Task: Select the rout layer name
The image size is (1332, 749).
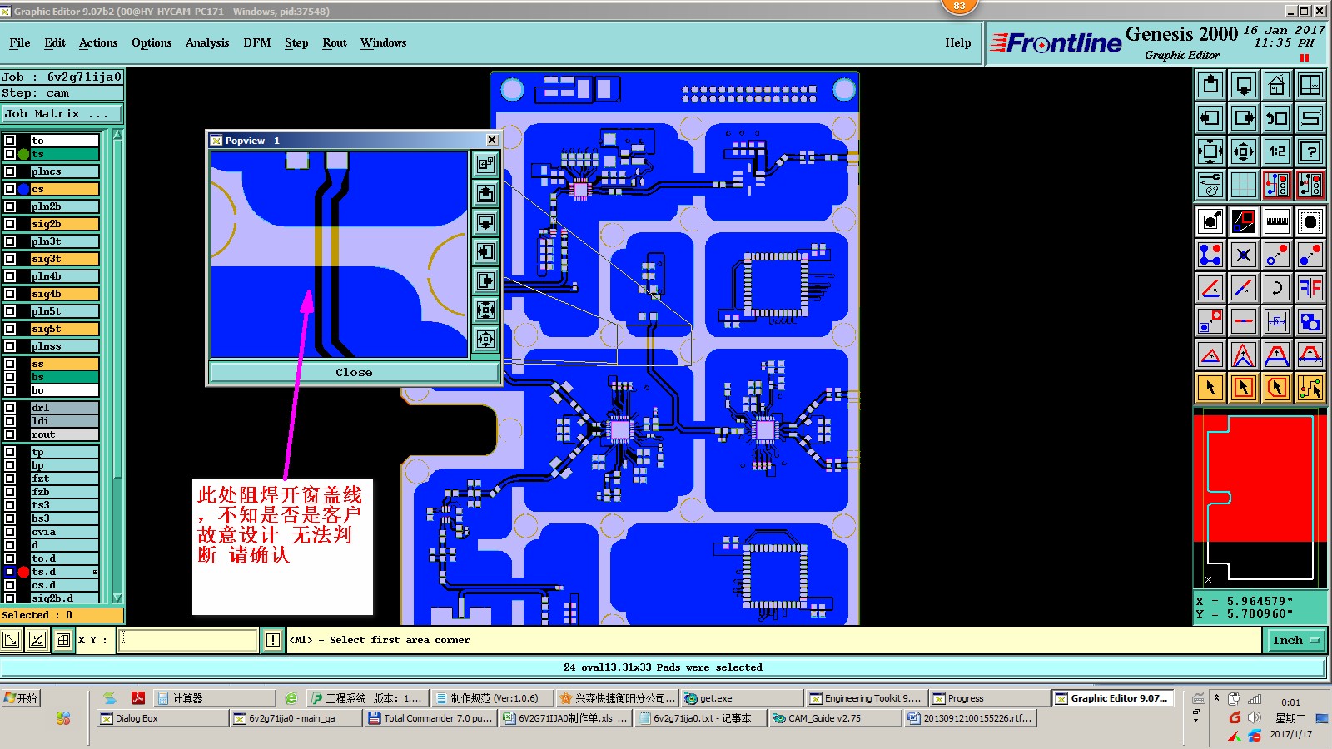Action: coord(65,434)
